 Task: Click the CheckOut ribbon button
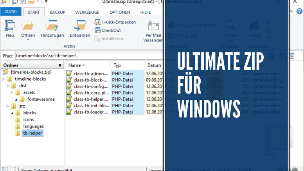108,31
